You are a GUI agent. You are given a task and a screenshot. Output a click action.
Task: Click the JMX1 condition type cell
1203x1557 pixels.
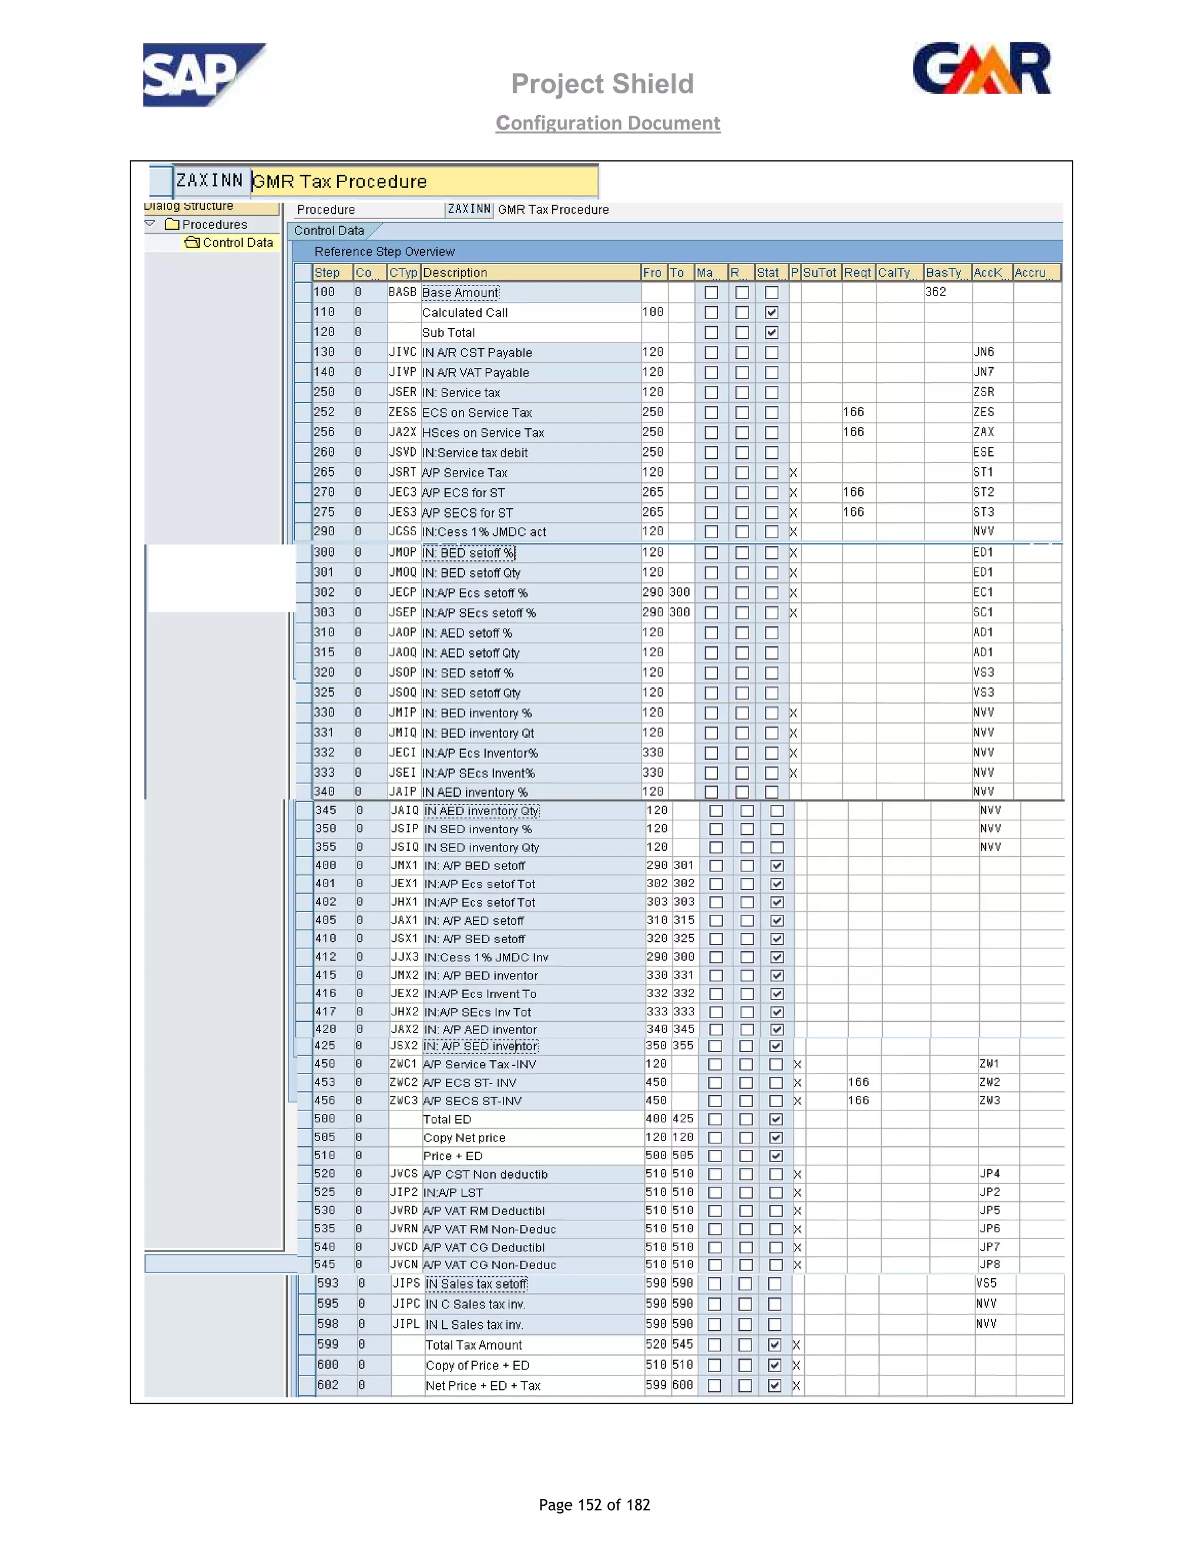[x=405, y=865]
